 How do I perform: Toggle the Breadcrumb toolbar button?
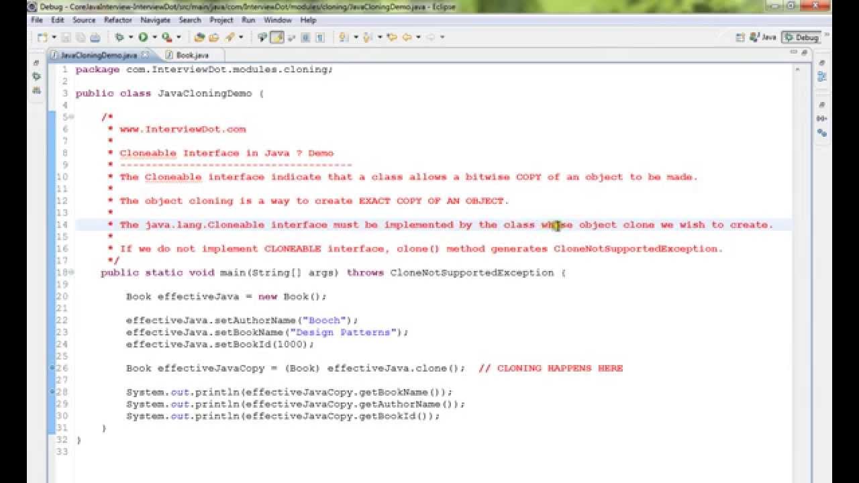point(262,38)
